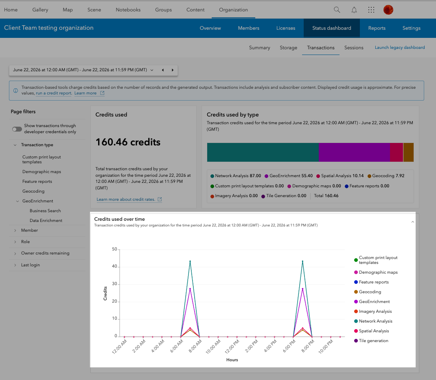Open Launch legacy dashboard link
Image resolution: width=436 pixels, height=380 pixels.
pyautogui.click(x=400, y=48)
